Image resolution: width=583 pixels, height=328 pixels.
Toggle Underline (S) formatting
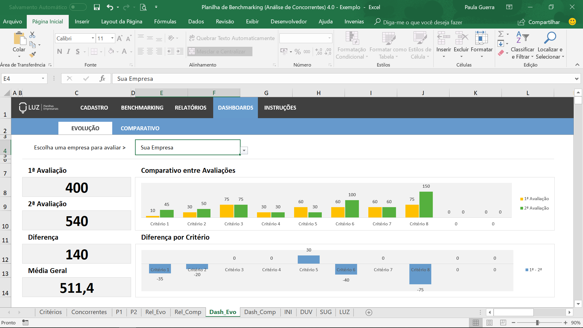tap(78, 51)
